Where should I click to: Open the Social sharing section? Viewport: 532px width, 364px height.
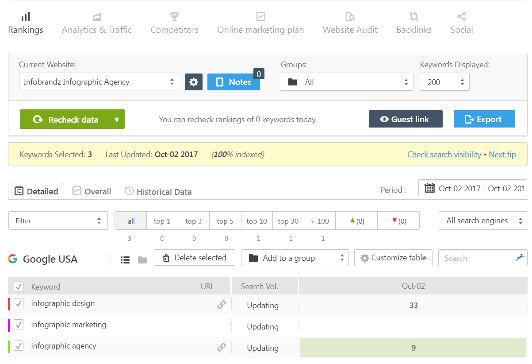pyautogui.click(x=461, y=22)
